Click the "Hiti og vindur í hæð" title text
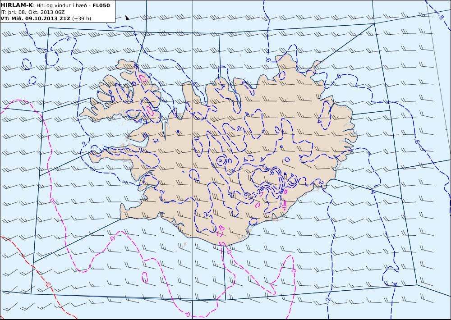The image size is (451, 320). 61,5
